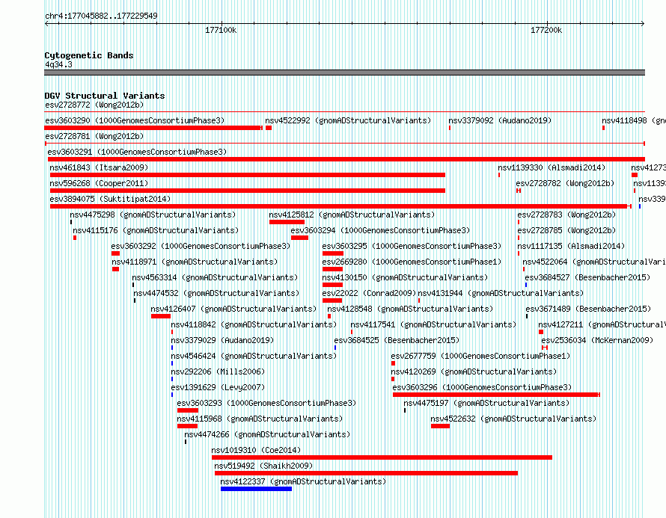Click the nsv4115176 variant label
666x518 pixels.
[156, 230]
